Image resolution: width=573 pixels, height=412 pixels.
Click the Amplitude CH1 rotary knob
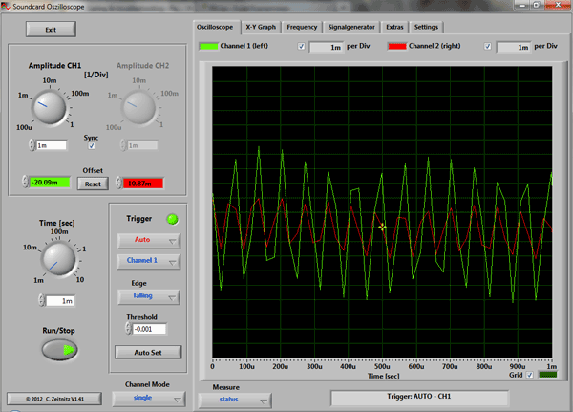(x=50, y=106)
